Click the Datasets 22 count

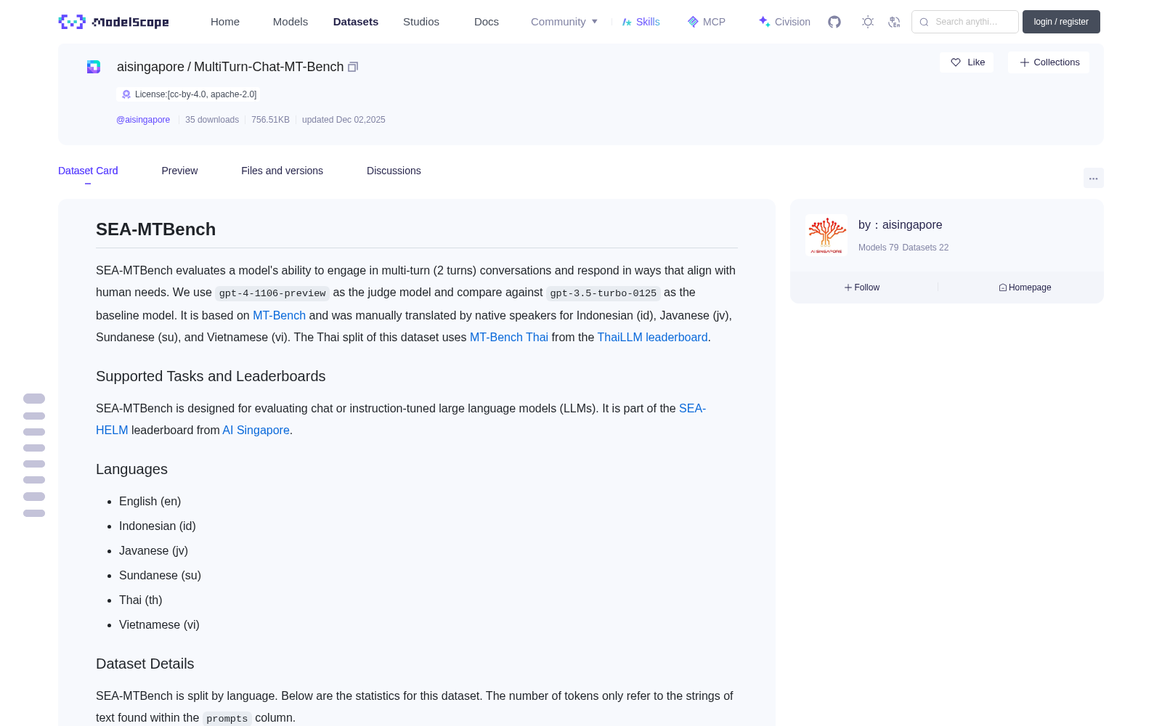(x=925, y=248)
